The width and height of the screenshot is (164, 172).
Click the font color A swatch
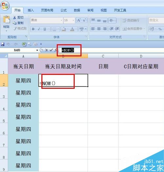72,29
